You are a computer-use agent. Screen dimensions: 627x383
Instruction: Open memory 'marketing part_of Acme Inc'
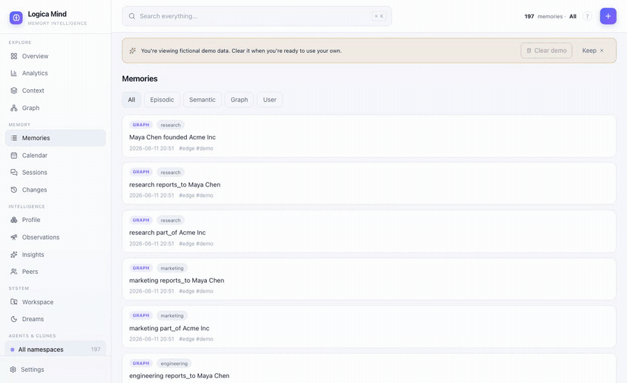(369, 327)
